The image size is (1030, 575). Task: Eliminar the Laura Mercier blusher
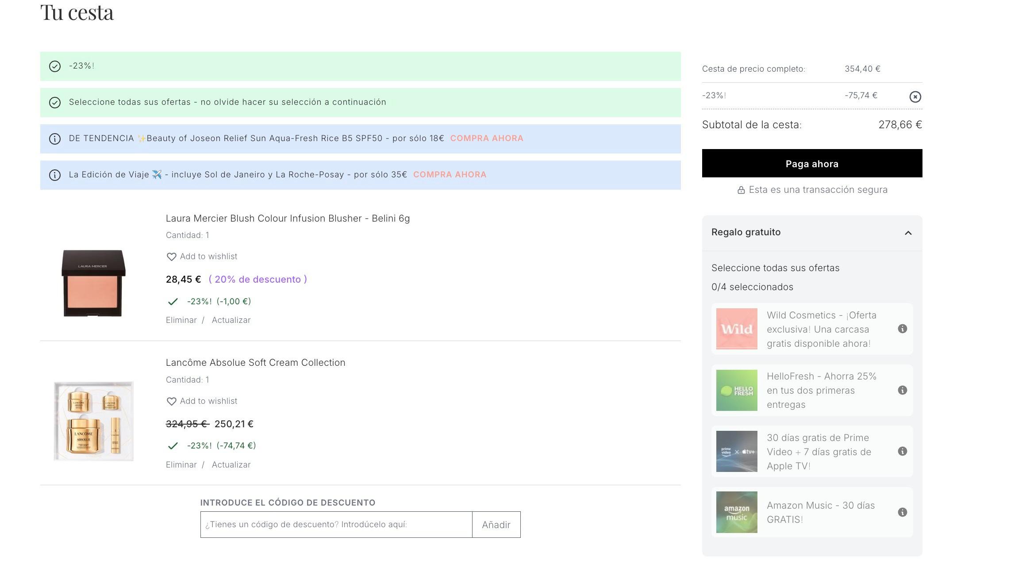coord(181,320)
